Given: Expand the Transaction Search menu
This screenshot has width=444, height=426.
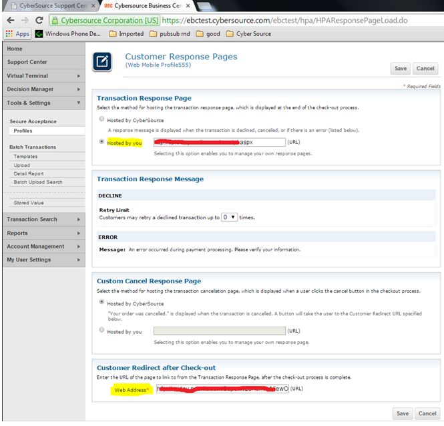Looking at the screenshot, I should [44, 219].
